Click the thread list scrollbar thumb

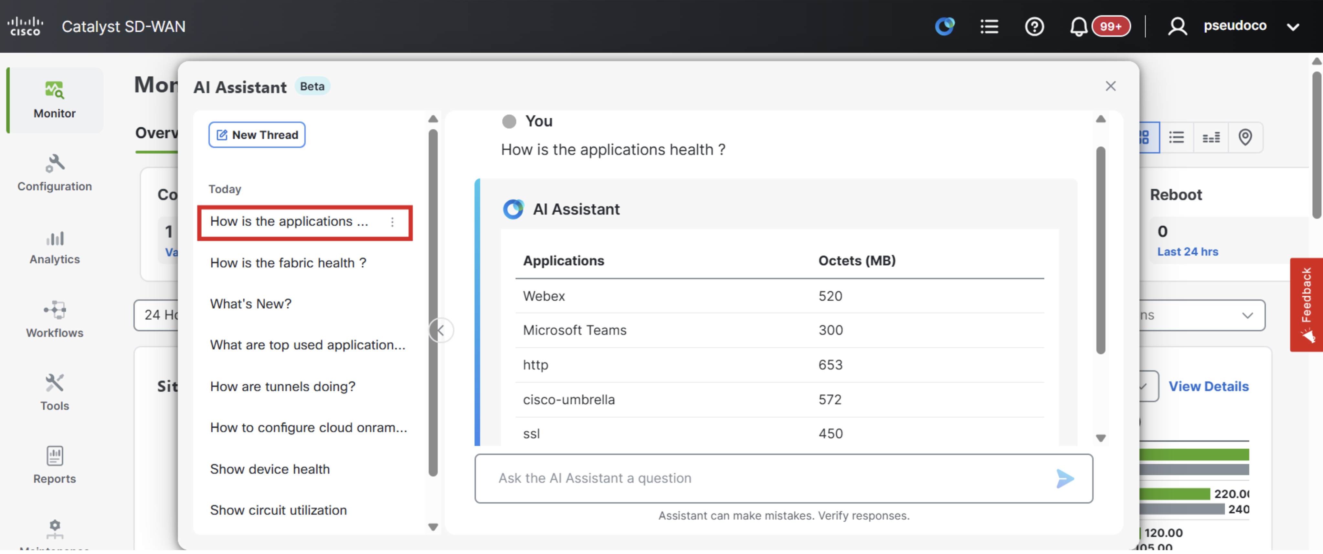tap(433, 303)
